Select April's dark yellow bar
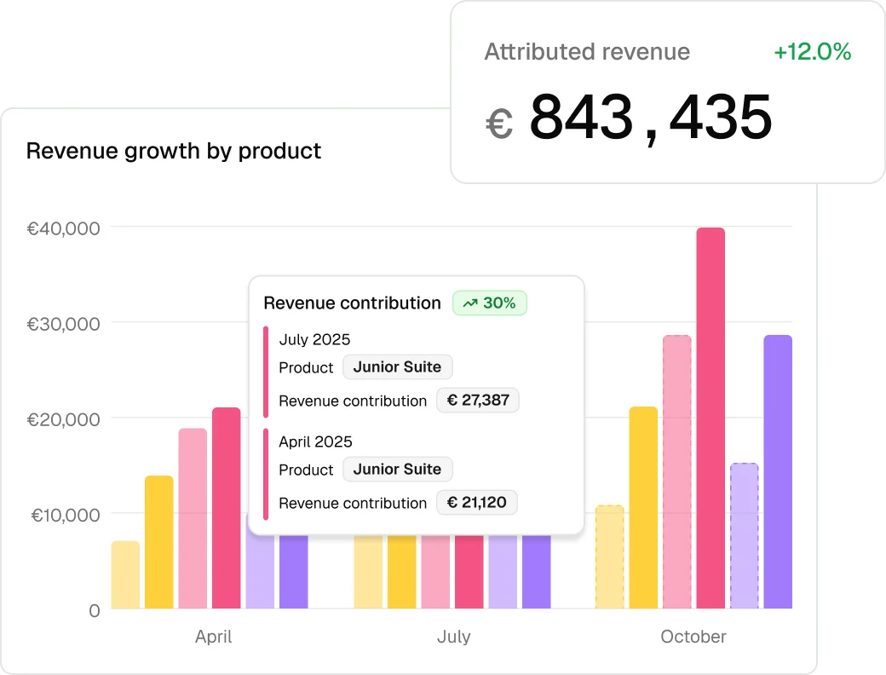This screenshot has height=675, width=886. pos(158,542)
